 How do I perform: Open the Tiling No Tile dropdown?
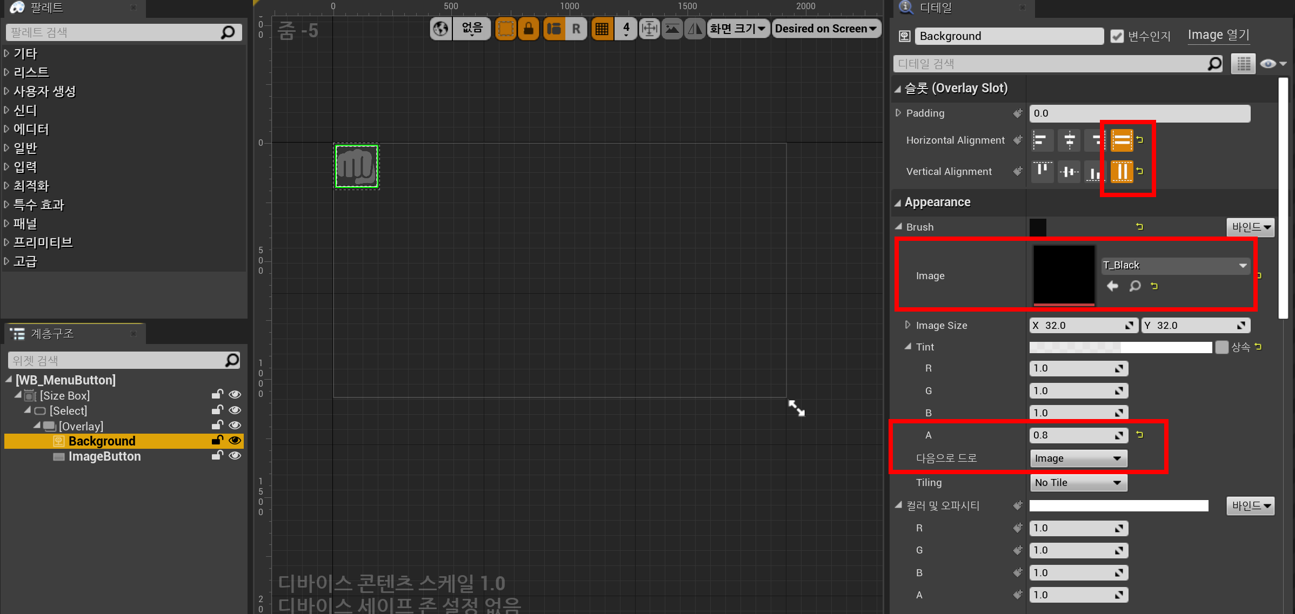click(1078, 483)
